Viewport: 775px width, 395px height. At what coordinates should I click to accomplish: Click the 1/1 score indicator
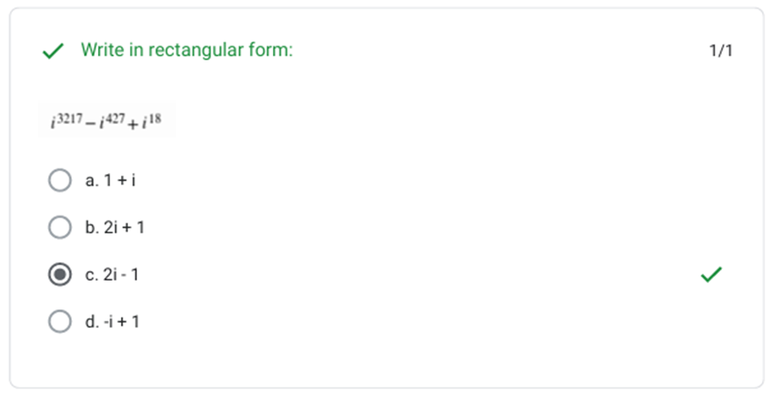[x=720, y=51]
